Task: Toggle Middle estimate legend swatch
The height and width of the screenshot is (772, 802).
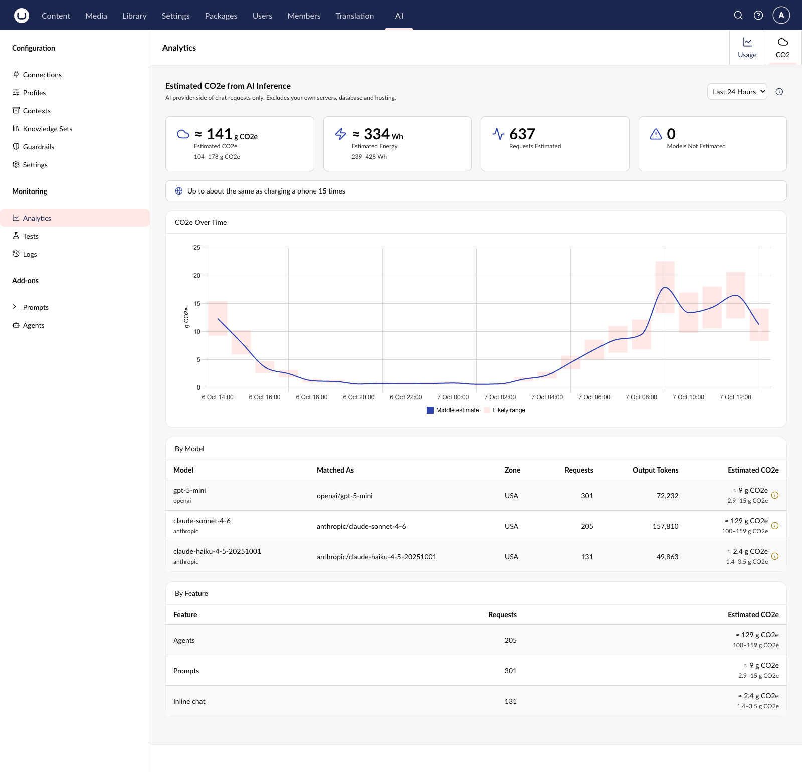Action: point(430,410)
